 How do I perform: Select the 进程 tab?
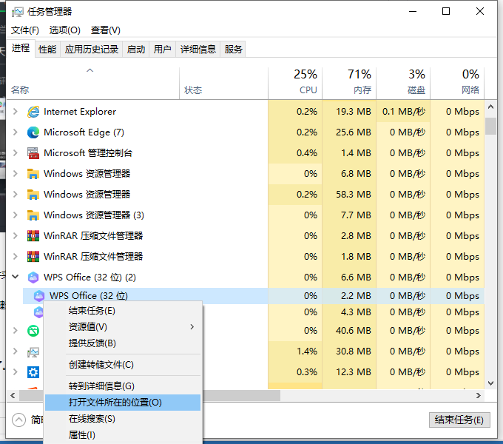pyautogui.click(x=21, y=48)
